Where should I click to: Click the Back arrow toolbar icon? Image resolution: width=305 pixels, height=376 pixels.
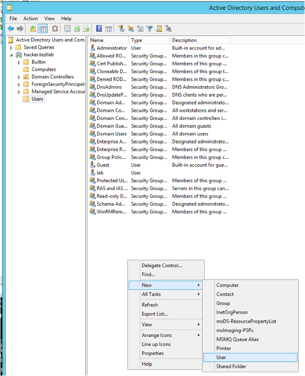click(x=11, y=29)
